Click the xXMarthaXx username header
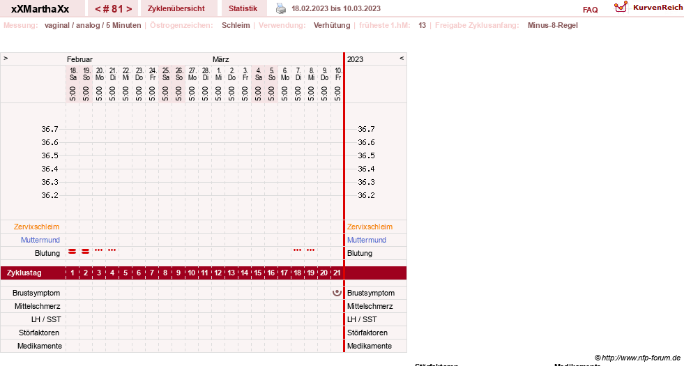Viewport: 684px width, 366px height. (40, 9)
